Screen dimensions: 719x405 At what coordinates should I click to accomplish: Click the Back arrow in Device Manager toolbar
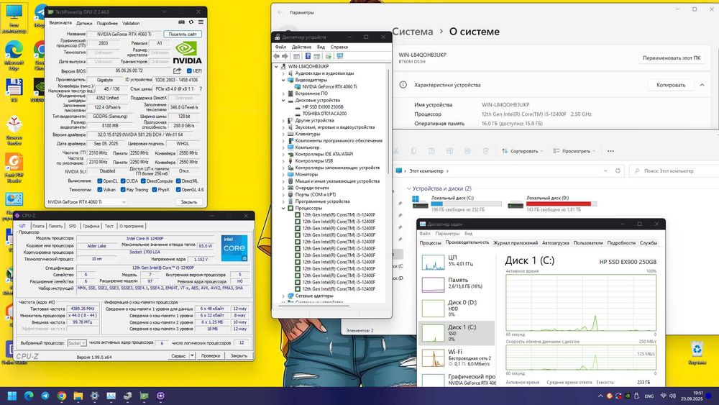click(277, 56)
